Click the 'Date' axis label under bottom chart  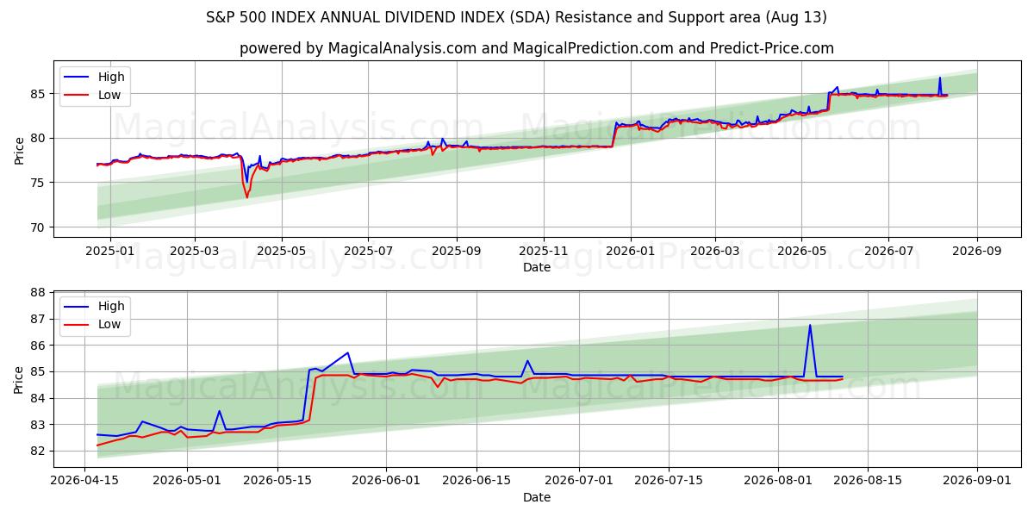click(537, 497)
